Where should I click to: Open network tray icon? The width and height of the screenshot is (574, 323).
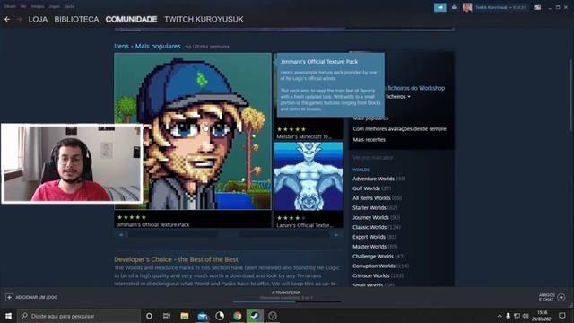(x=517, y=316)
